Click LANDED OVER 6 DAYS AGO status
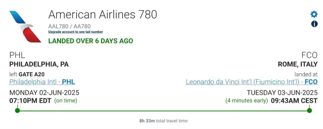Viewport: 323px width, 129px height. coord(91,41)
